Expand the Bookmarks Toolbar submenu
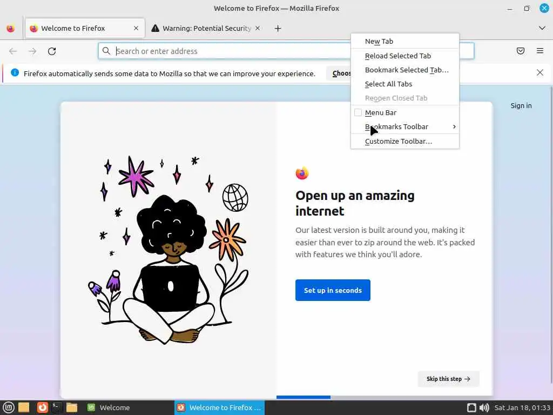Image resolution: width=553 pixels, height=415 pixels. (x=405, y=126)
